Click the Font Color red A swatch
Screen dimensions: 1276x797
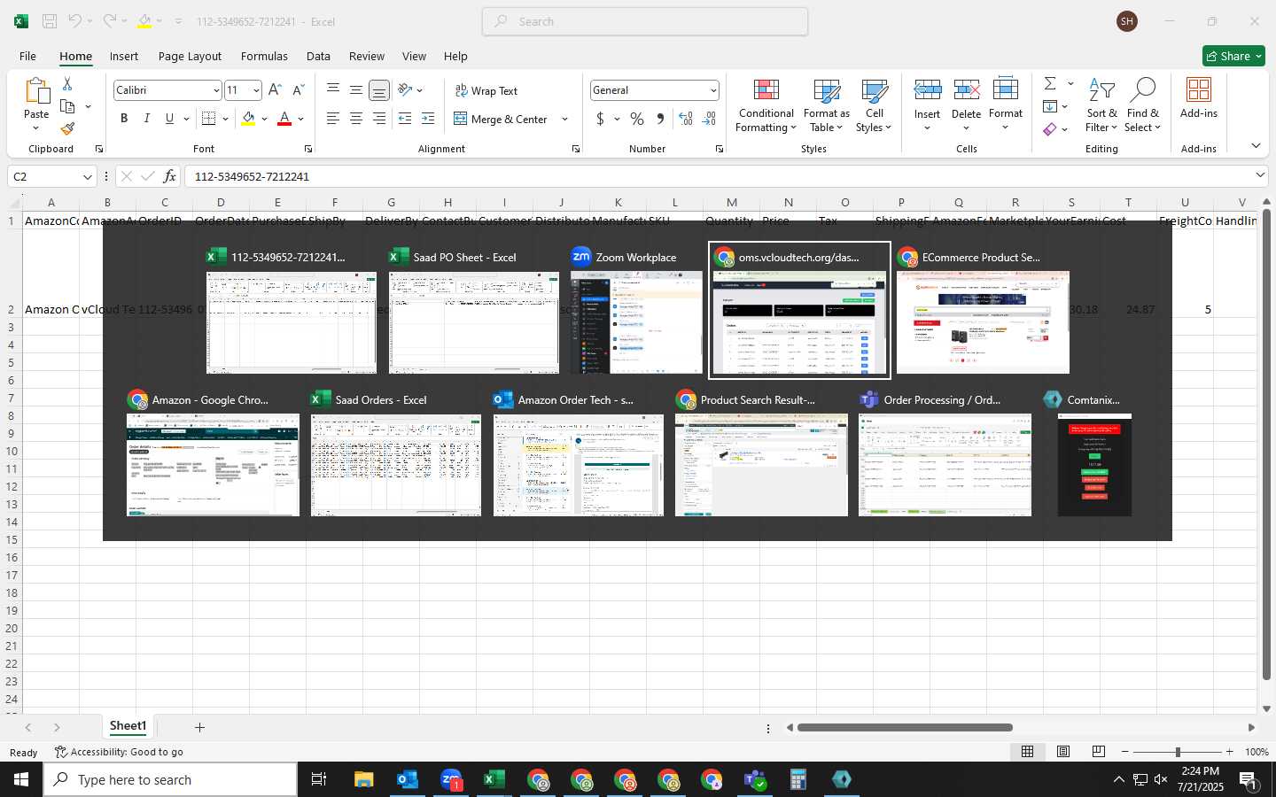(x=284, y=119)
